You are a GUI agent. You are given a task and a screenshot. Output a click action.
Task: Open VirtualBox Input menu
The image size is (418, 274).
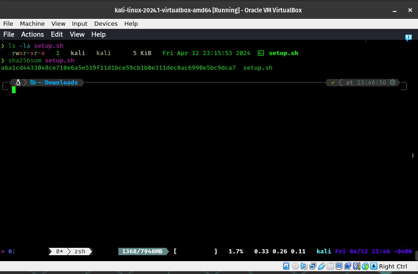[79, 23]
